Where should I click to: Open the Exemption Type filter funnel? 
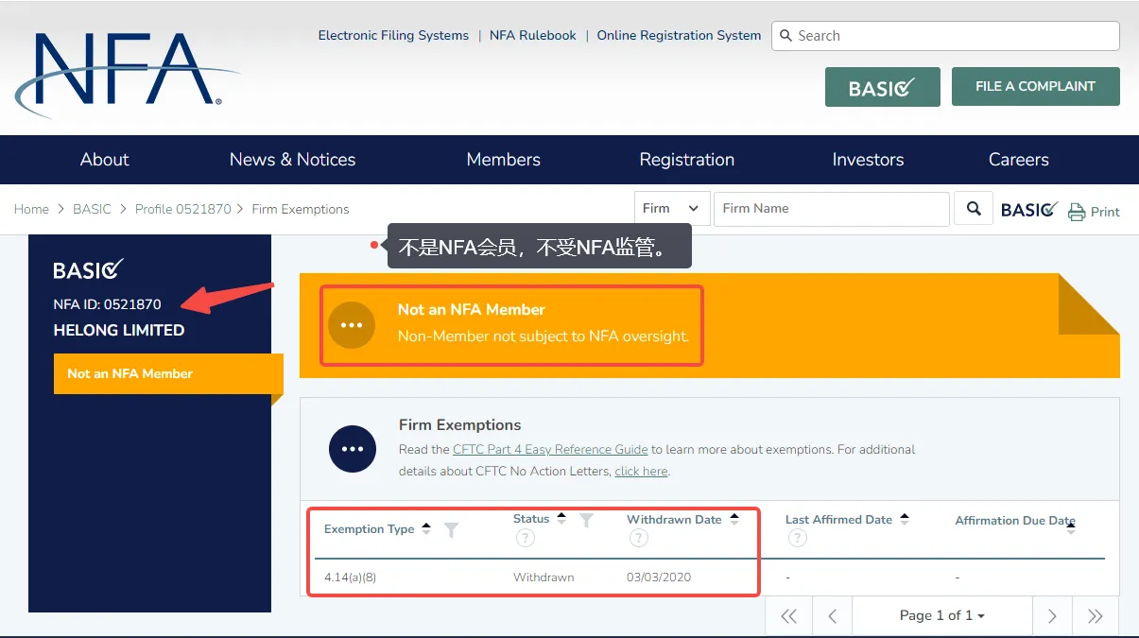click(452, 530)
